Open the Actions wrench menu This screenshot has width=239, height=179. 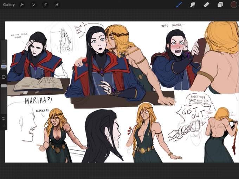tap(22, 5)
